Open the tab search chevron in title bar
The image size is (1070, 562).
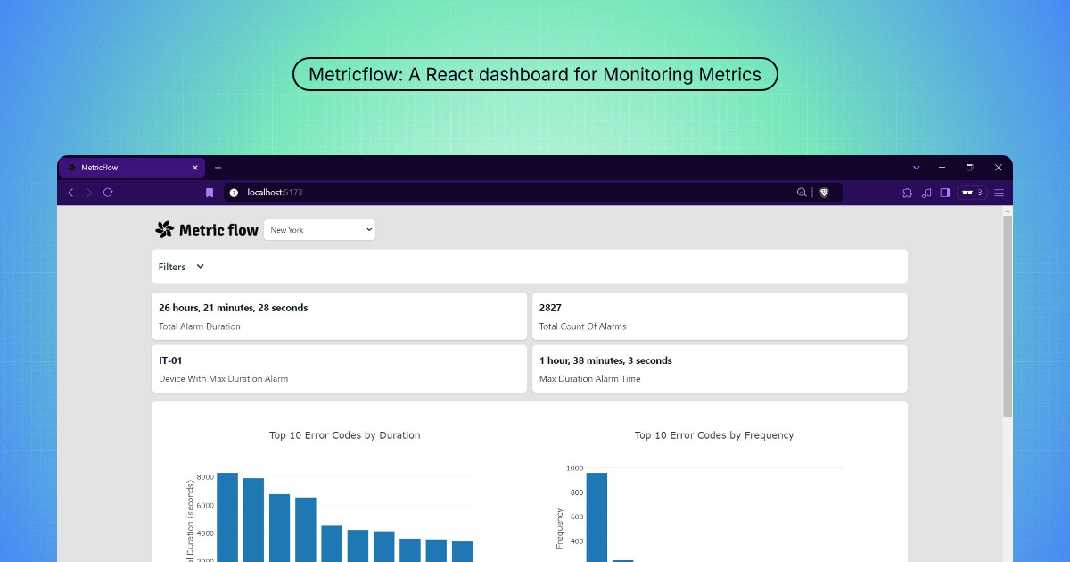(916, 168)
